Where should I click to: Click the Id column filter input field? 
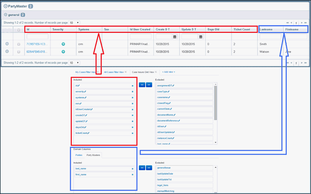click(37, 37)
